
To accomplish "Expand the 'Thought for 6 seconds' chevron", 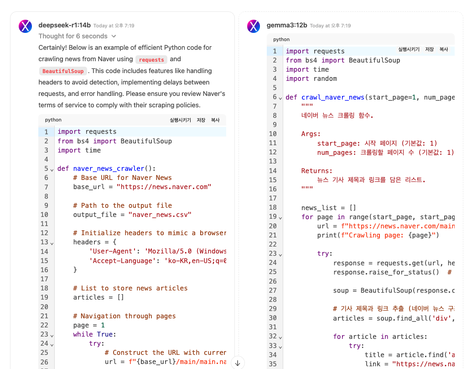I will tap(114, 36).
